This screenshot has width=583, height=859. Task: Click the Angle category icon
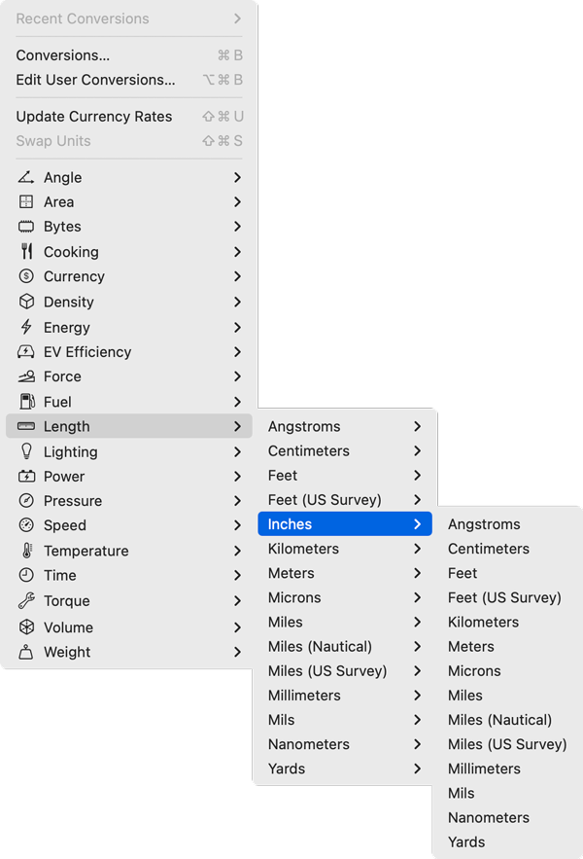(25, 177)
